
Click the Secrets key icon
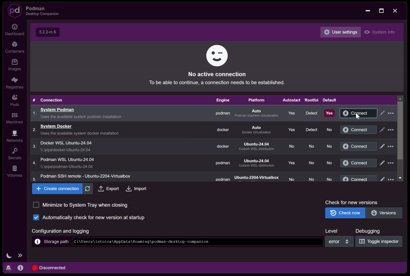(x=15, y=151)
